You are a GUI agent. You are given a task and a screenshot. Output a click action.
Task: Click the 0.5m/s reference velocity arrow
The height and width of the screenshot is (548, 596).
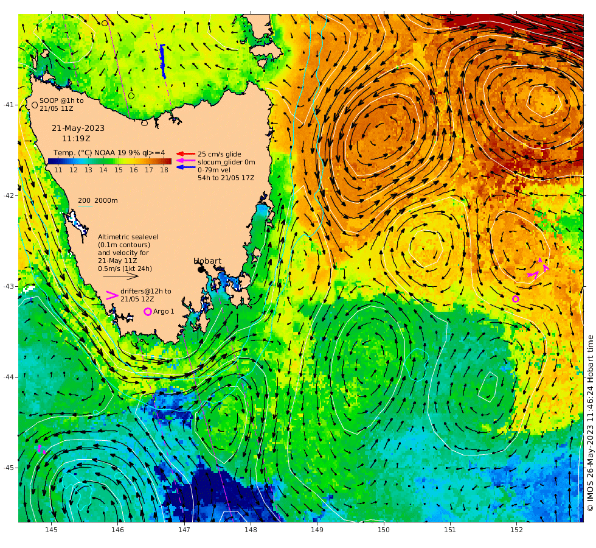coord(121,276)
